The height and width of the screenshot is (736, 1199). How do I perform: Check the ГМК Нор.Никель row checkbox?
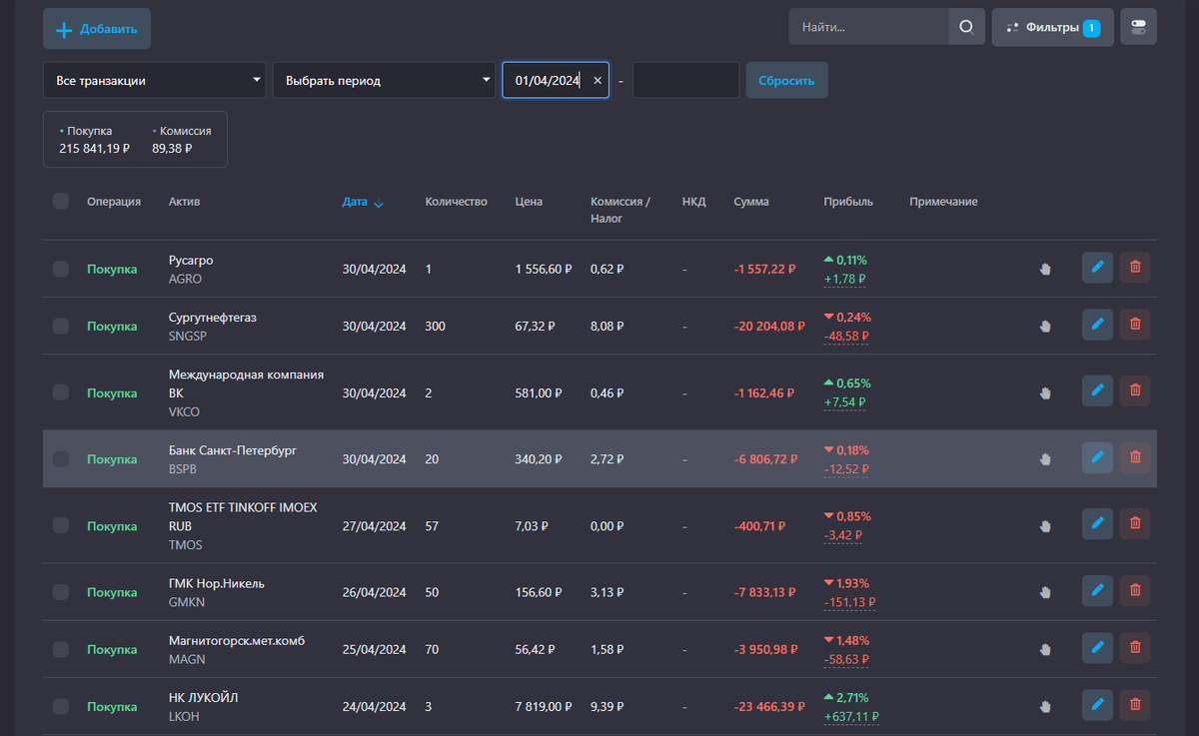(x=61, y=592)
